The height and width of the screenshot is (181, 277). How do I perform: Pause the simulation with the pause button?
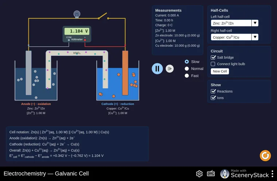coord(157,69)
